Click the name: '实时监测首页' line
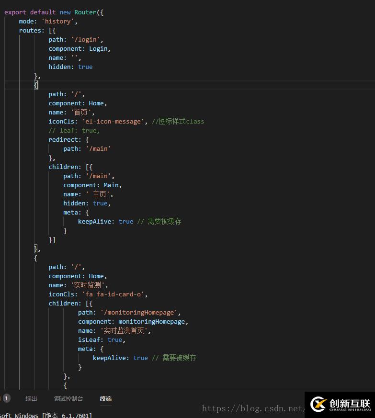This screenshot has height=418, width=375. tap(114, 330)
